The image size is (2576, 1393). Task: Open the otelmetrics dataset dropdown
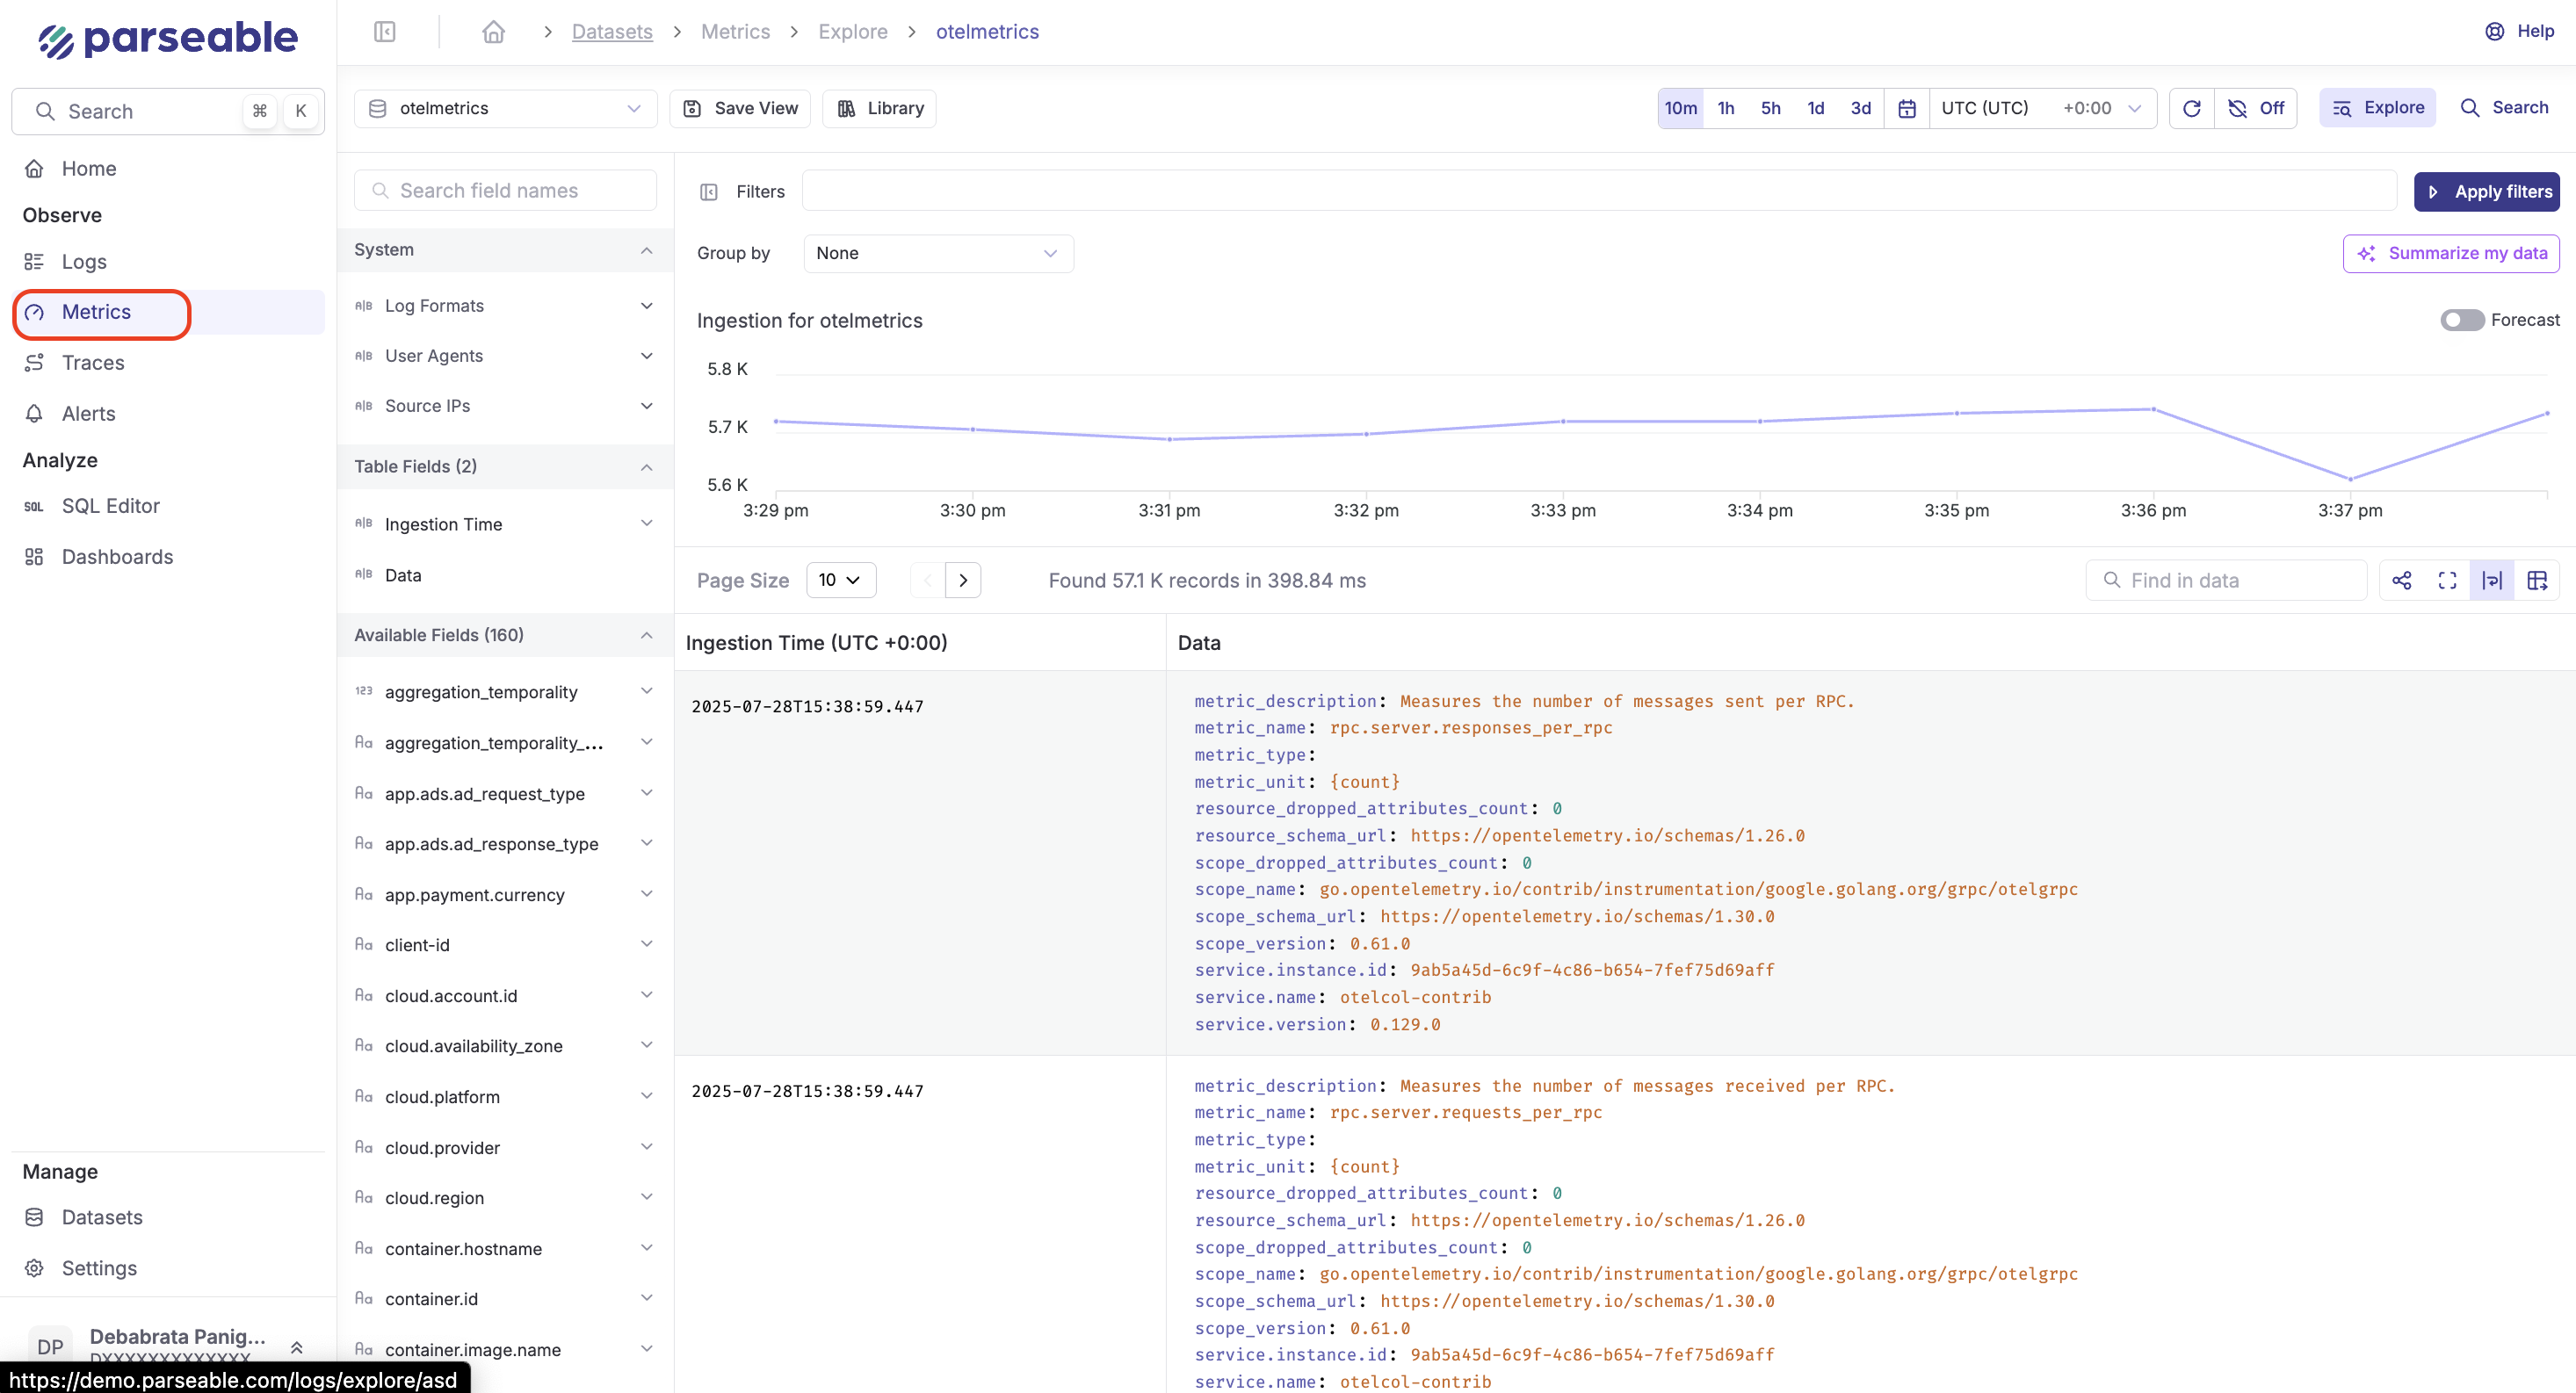click(x=505, y=108)
